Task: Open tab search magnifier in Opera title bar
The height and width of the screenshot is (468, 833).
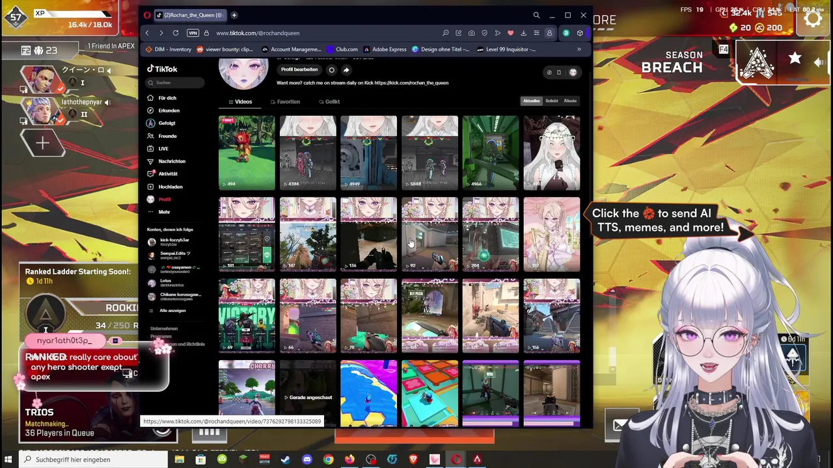Action: click(536, 15)
